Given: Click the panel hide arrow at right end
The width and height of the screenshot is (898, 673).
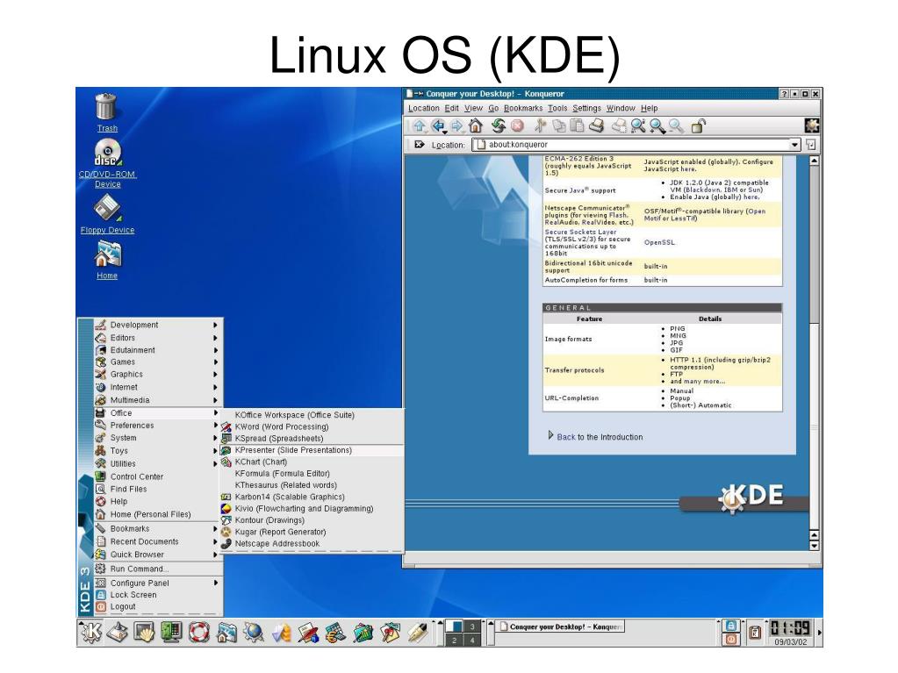Looking at the screenshot, I should coord(820,633).
